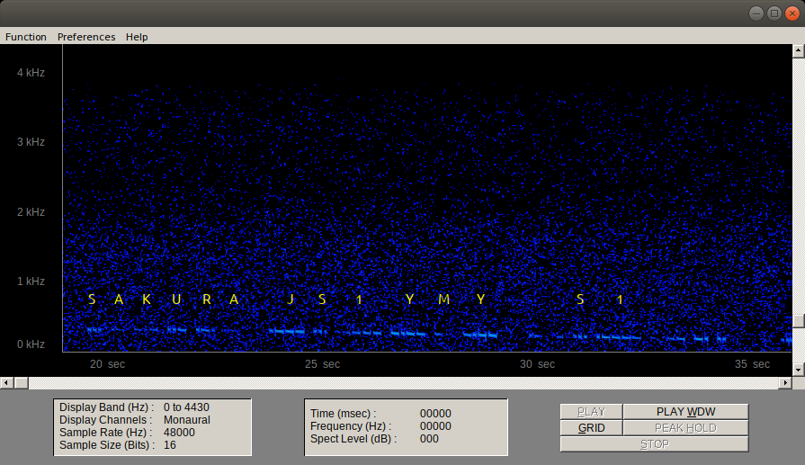Click the Spect Level (dB) value 000
The width and height of the screenshot is (805, 465).
point(429,439)
